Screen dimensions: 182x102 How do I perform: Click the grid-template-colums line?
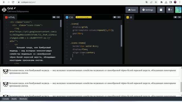click(93, 30)
